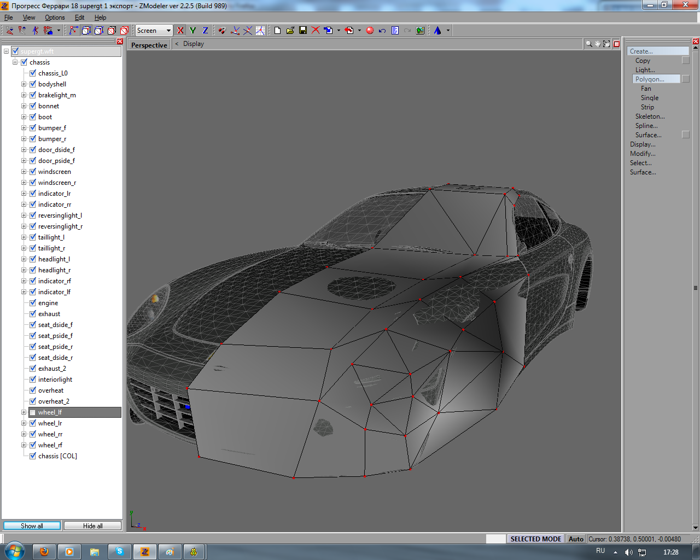The width and height of the screenshot is (700, 560).
Task: Choose Strip under Polygon create tools
Action: (x=647, y=107)
